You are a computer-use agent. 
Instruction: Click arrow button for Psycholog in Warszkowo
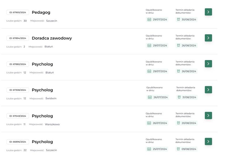[x=208, y=115]
